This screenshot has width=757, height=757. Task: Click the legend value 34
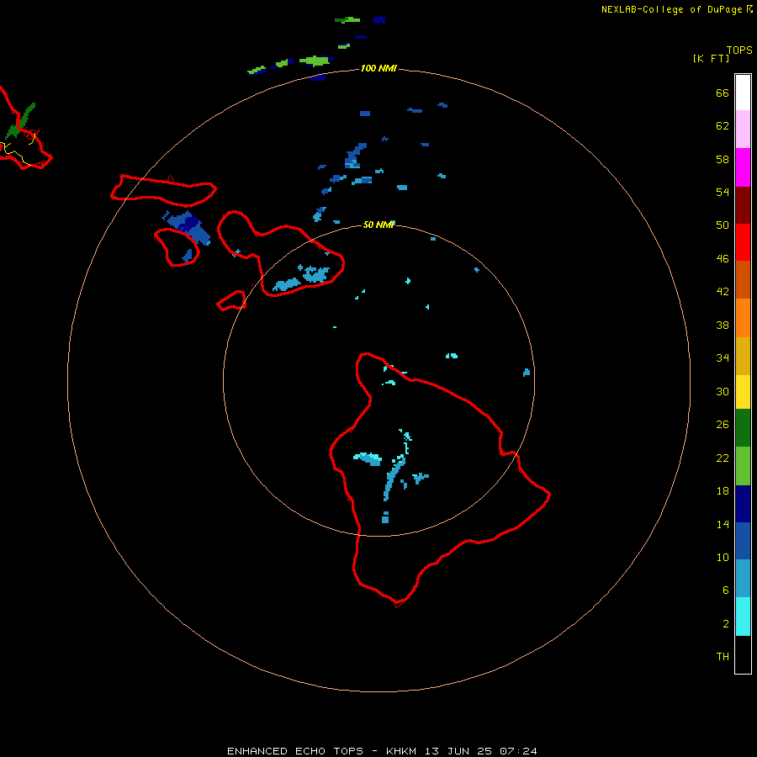(723, 358)
